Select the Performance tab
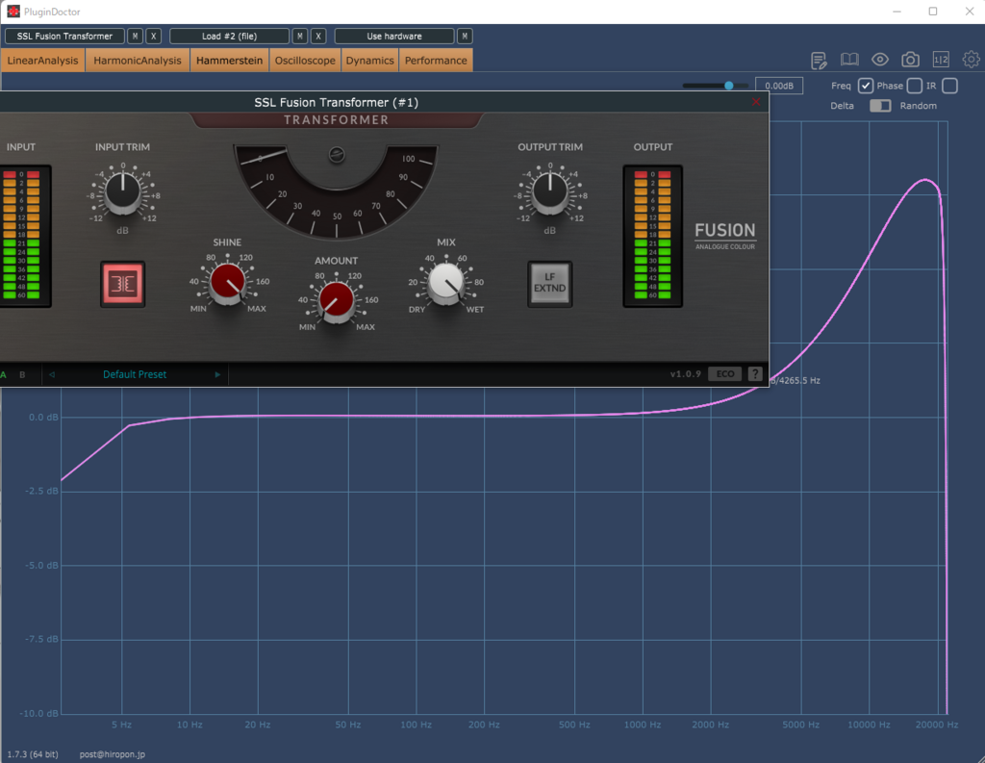985x763 pixels. [x=436, y=61]
